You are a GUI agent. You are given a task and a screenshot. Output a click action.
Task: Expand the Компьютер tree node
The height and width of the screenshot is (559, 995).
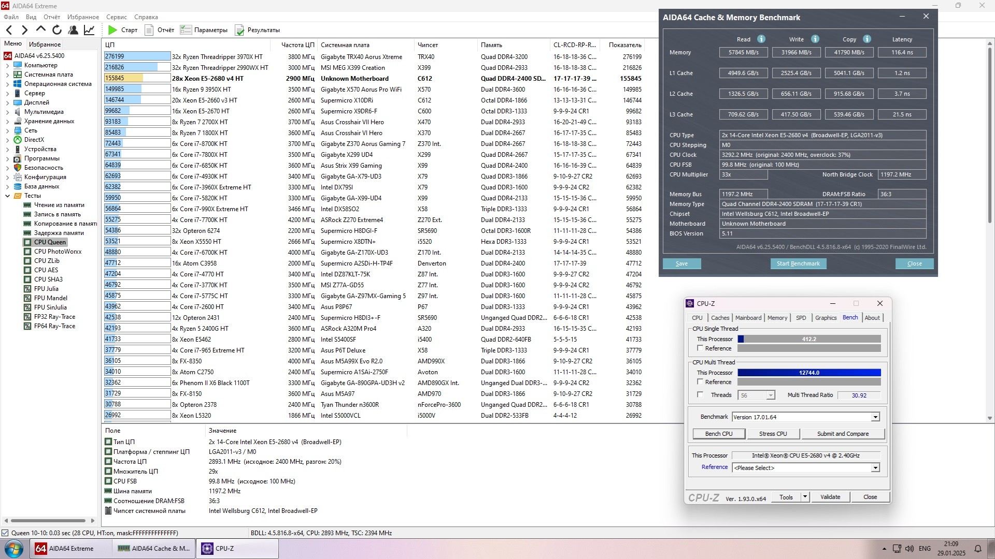coord(7,65)
